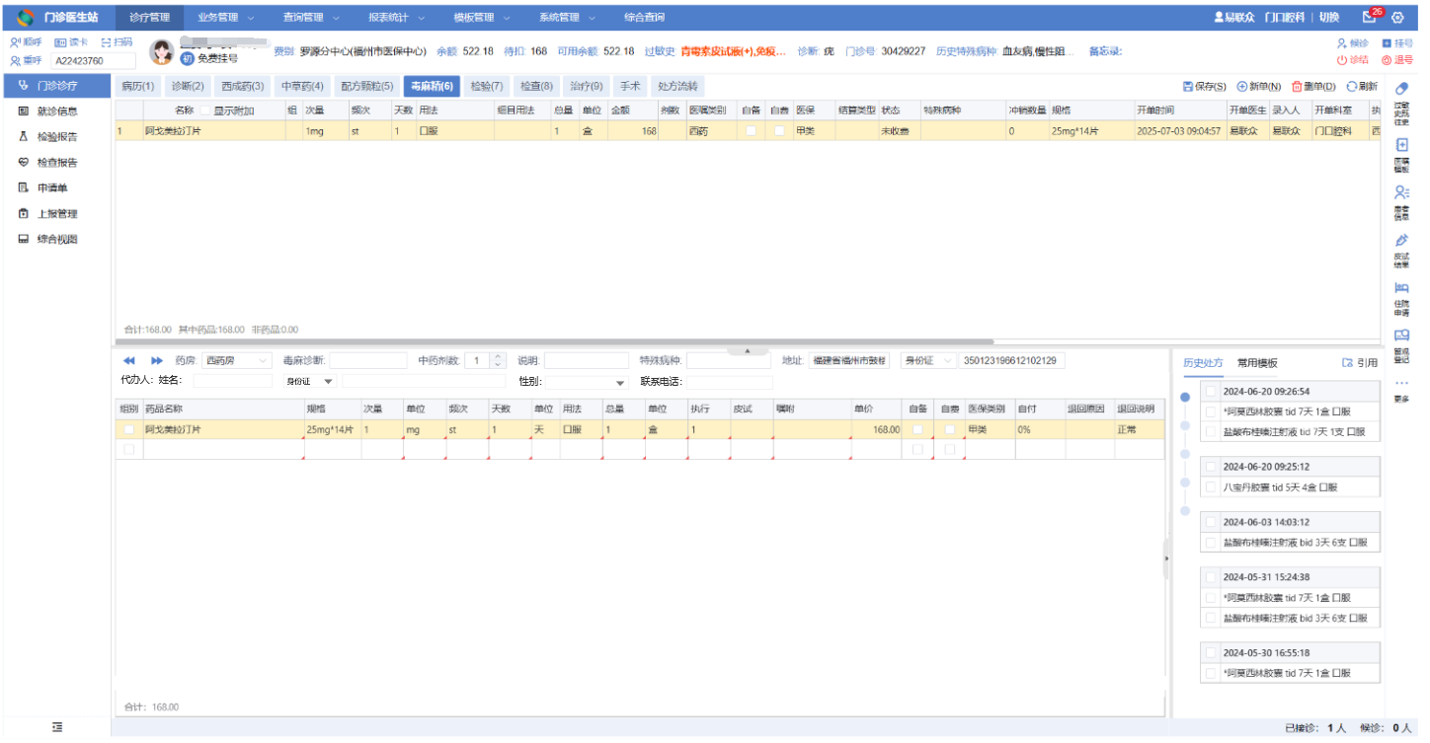Open the 住院申请 bed icon
1430x743 pixels.
click(x=1401, y=287)
